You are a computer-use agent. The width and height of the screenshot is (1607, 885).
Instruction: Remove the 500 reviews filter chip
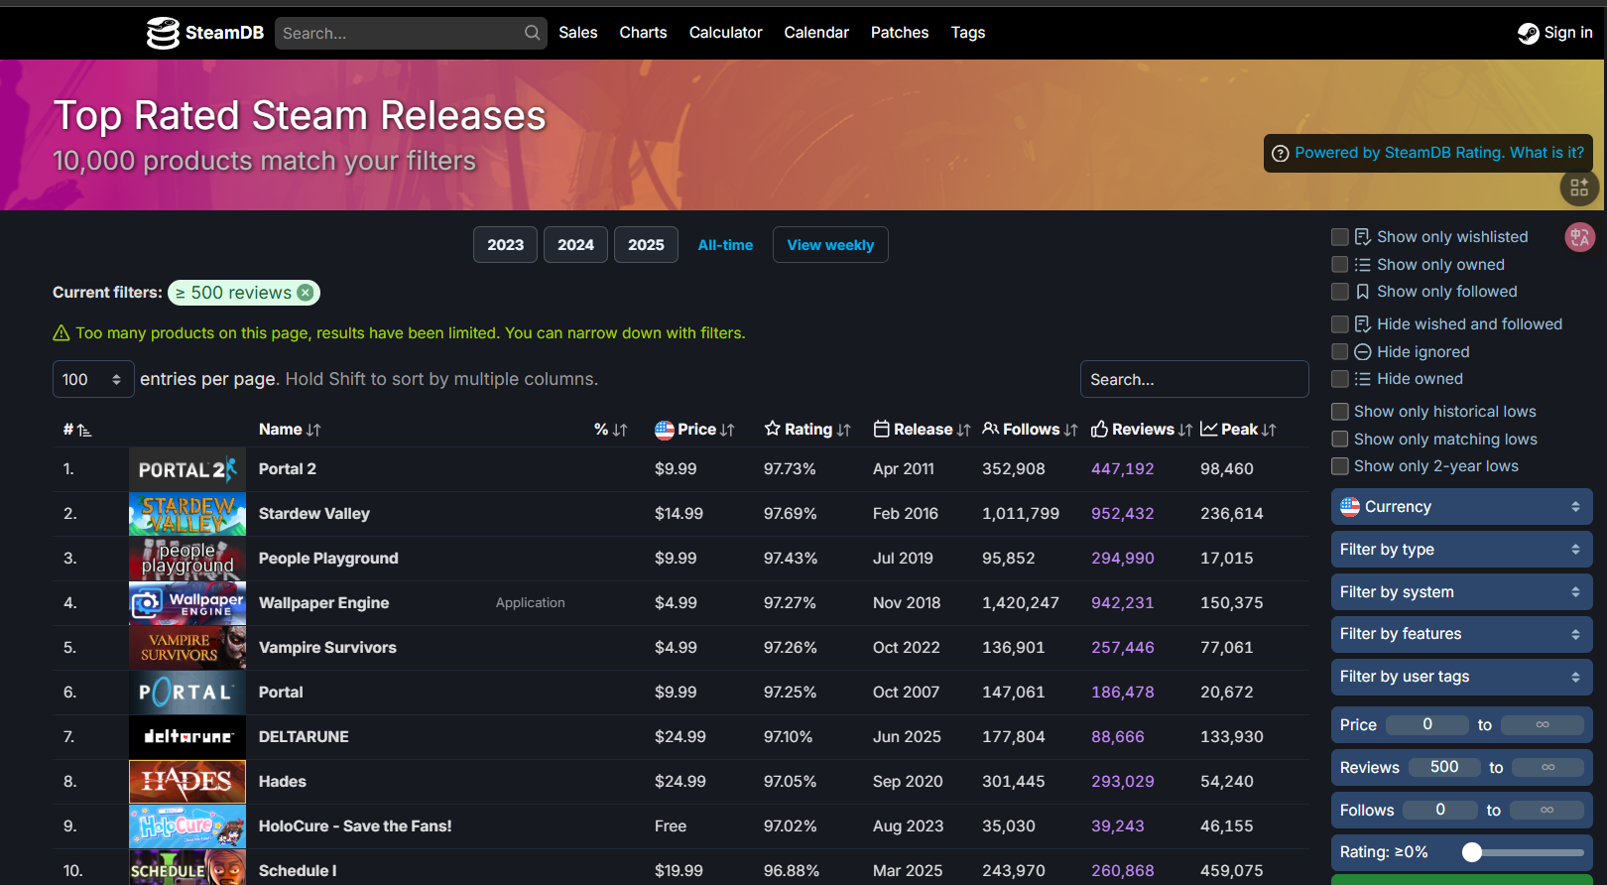[306, 293]
